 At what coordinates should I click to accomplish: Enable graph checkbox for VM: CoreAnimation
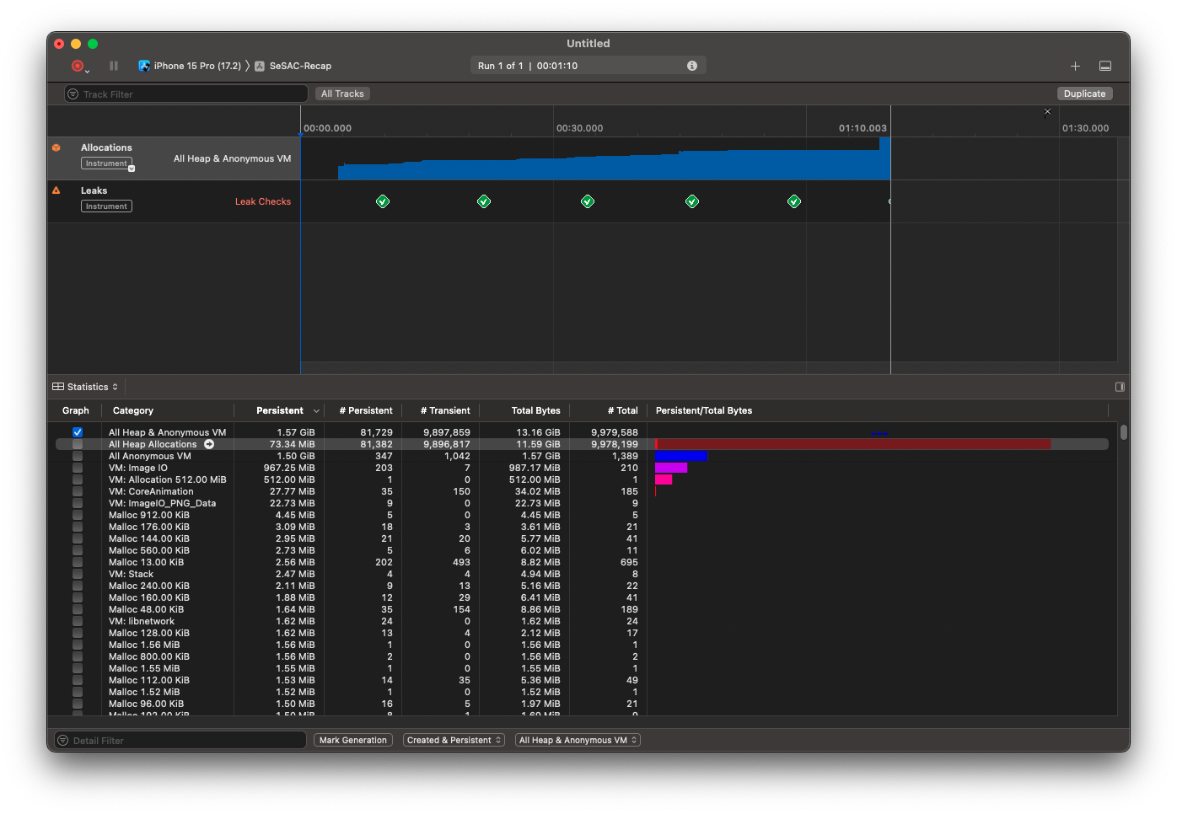coord(78,491)
